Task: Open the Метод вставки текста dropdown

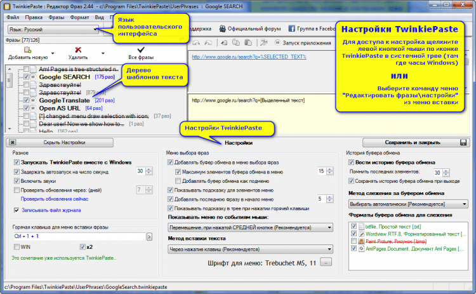Action: (x=250, y=250)
